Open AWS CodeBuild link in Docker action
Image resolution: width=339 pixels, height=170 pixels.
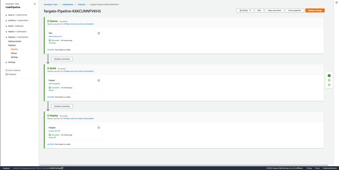click(54, 84)
